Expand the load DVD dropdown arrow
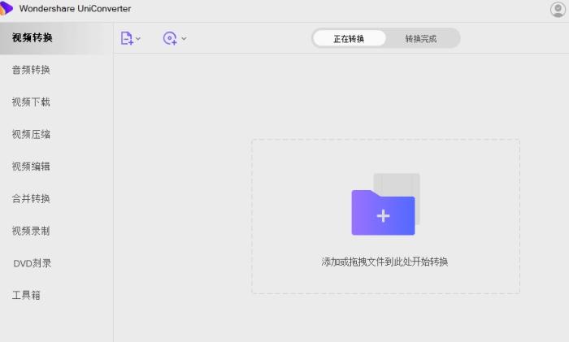This screenshot has width=569, height=342. click(184, 38)
